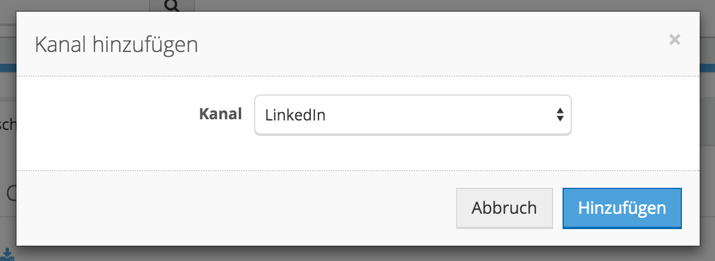Screen dimensions: 715x261
Task: Click the empty dialog footer left of Abbruch
Action: pyautogui.click(x=236, y=208)
